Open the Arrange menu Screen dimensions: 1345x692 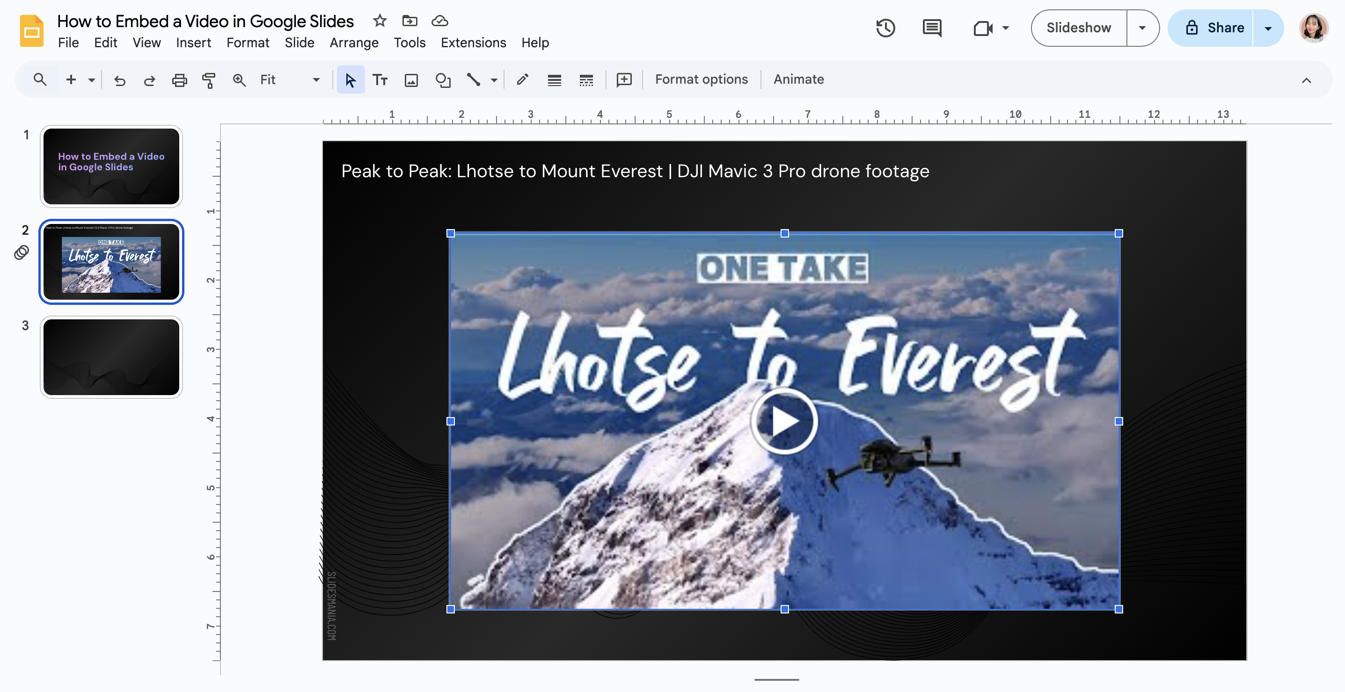click(x=354, y=42)
